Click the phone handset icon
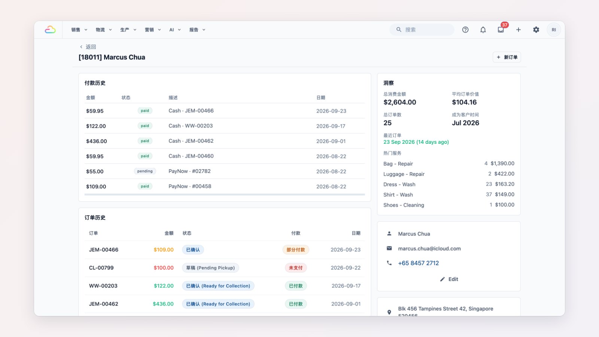 tap(389, 263)
